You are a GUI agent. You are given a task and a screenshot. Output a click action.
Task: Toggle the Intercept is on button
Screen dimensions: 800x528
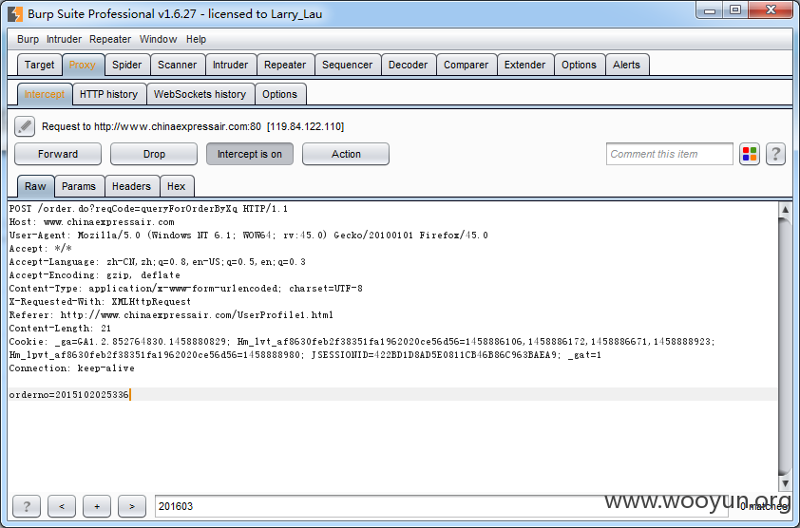(x=250, y=154)
